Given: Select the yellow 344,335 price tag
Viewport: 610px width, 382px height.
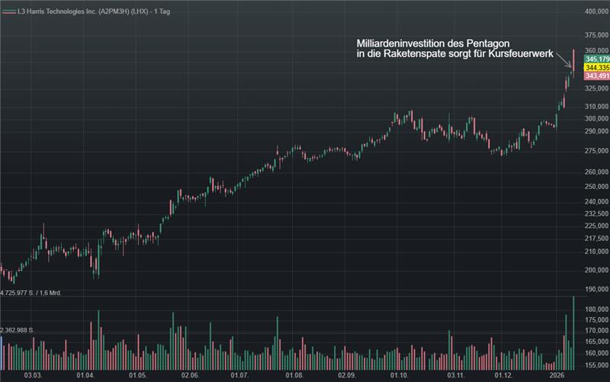Looking at the screenshot, I should tap(597, 68).
